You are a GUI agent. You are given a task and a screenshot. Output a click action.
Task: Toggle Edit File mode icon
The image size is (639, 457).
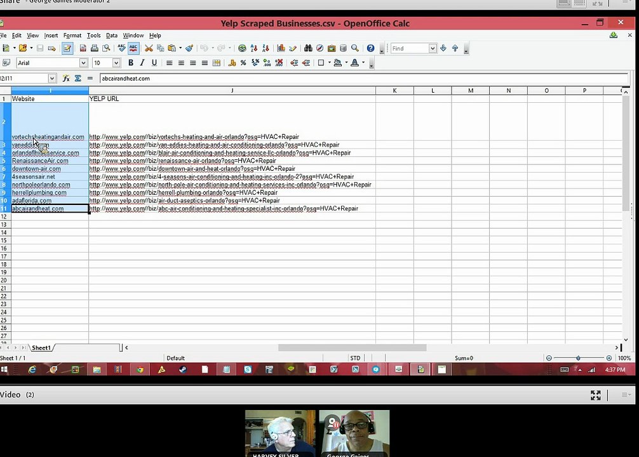coord(67,48)
